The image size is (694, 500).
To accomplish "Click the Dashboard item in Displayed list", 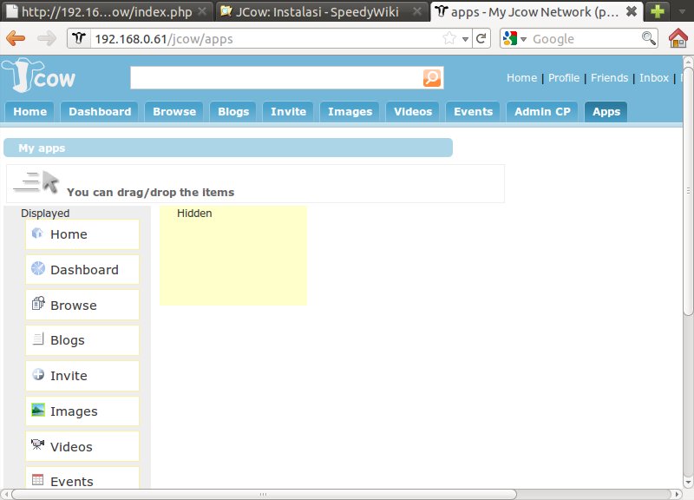I will (82, 270).
